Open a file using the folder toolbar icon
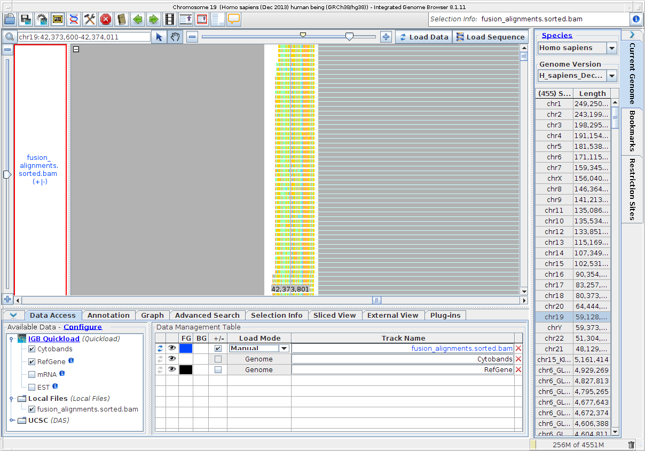The width and height of the screenshot is (645, 451). pyautogui.click(x=10, y=19)
